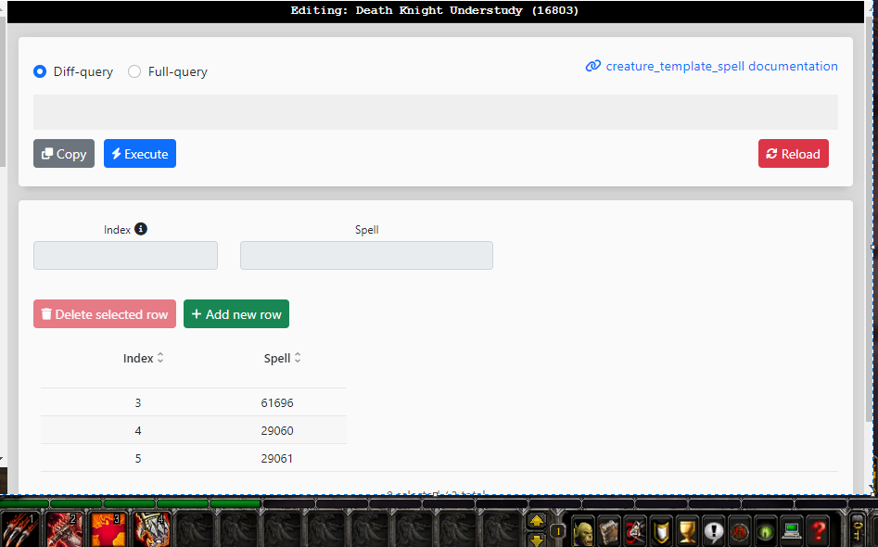Click inside the Spell filter input field
Screen dimensions: 878x547
click(x=365, y=255)
